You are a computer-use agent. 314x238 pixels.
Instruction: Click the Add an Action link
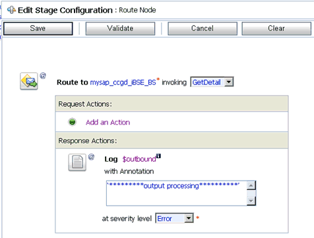click(108, 122)
